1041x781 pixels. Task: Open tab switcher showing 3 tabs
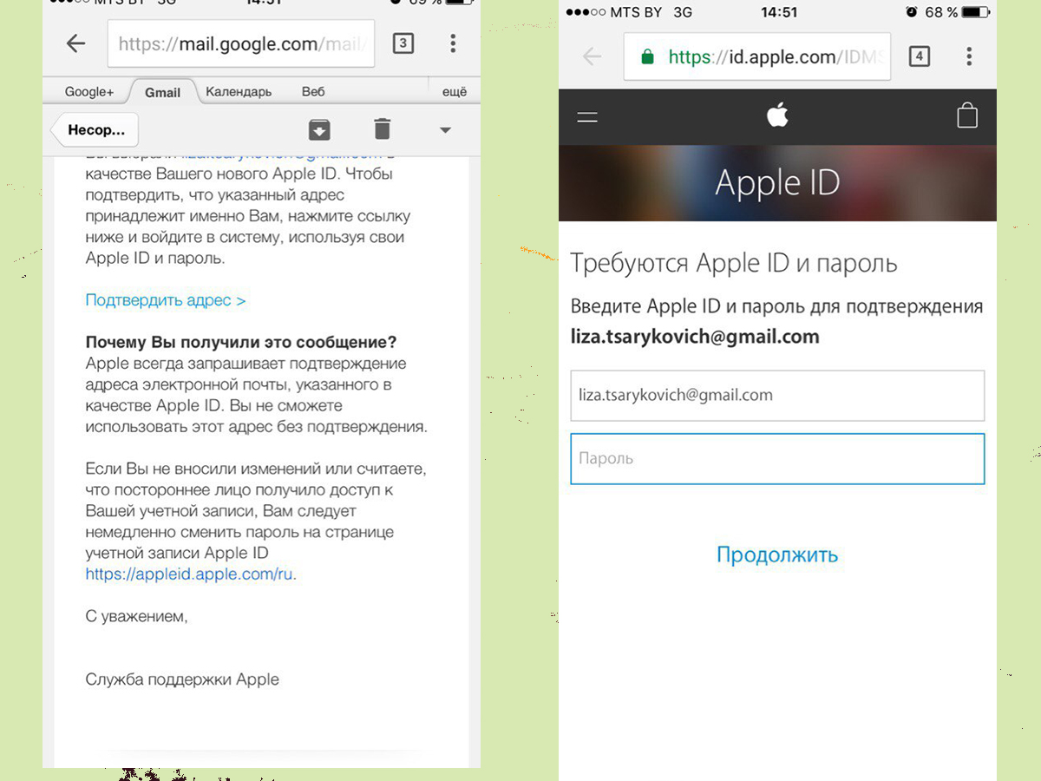(403, 43)
